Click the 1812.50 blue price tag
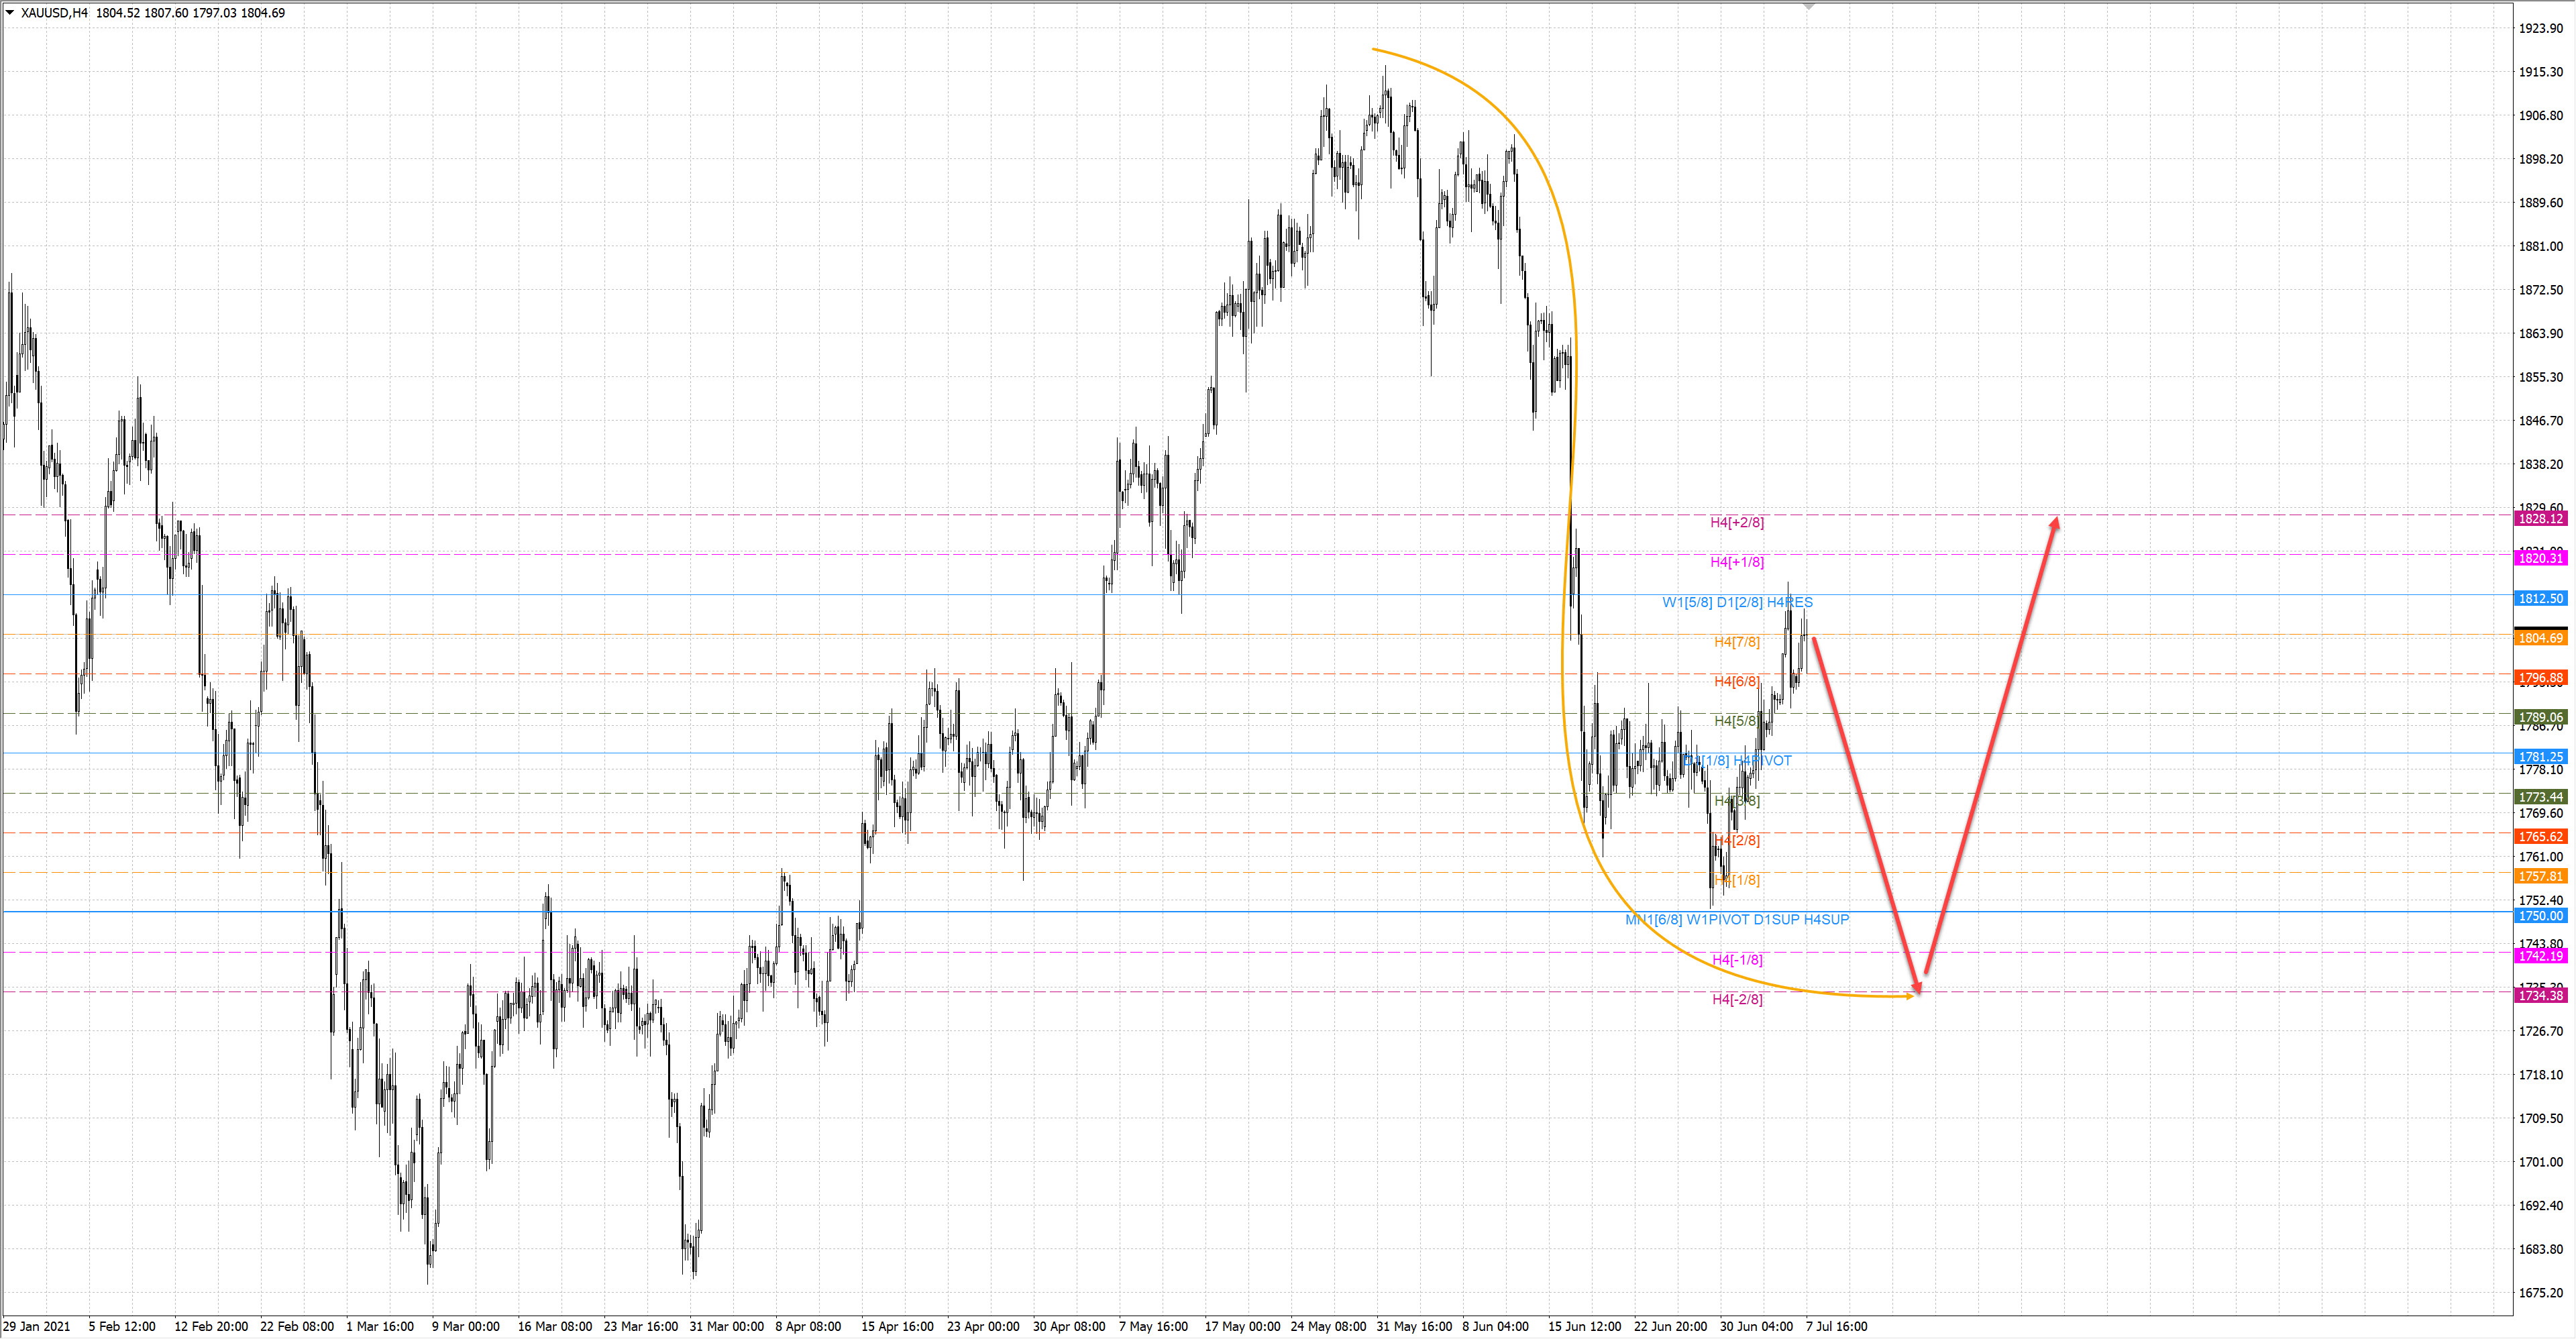The height and width of the screenshot is (1339, 2576). click(x=2540, y=598)
